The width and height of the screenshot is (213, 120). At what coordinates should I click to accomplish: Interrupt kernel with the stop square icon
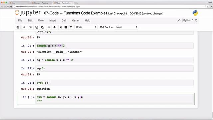tap(66, 27)
